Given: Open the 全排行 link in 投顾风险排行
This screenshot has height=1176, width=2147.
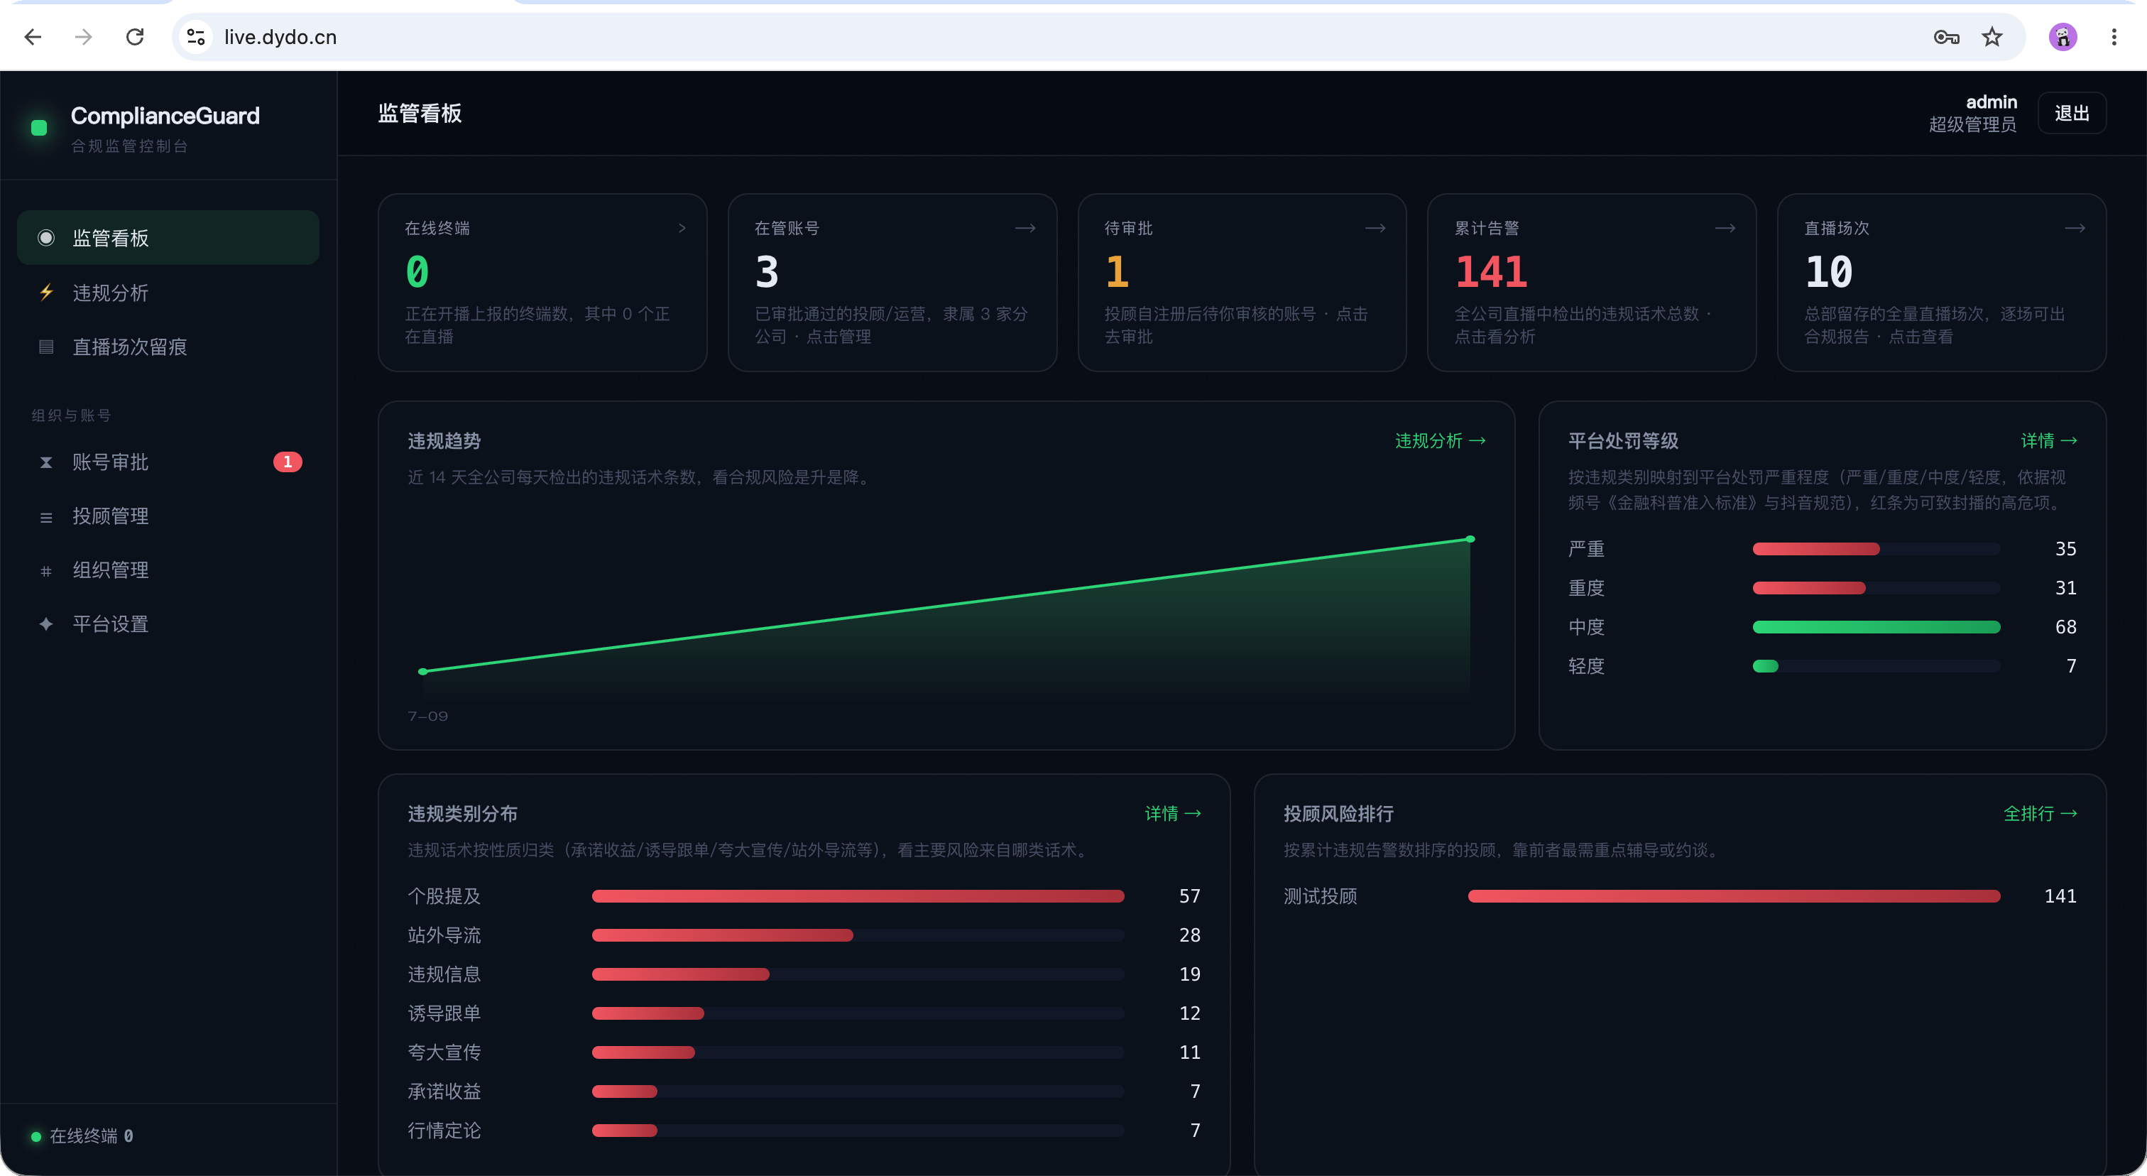Looking at the screenshot, I should coord(2040,813).
